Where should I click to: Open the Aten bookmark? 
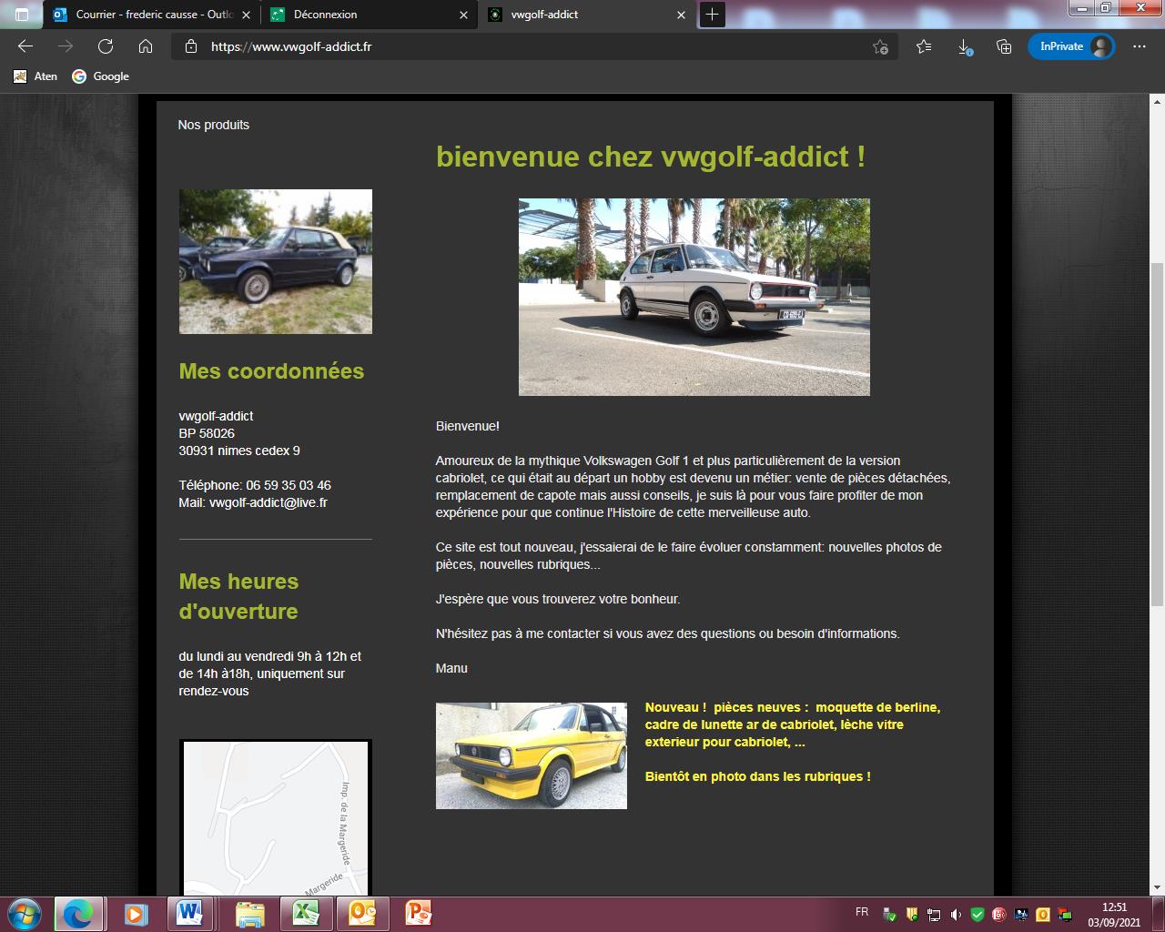coord(35,76)
